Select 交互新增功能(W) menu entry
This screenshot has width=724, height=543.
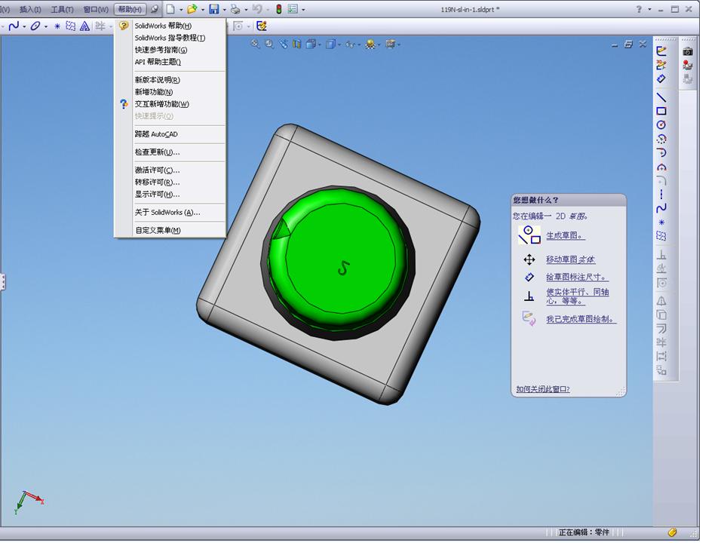(x=170, y=104)
